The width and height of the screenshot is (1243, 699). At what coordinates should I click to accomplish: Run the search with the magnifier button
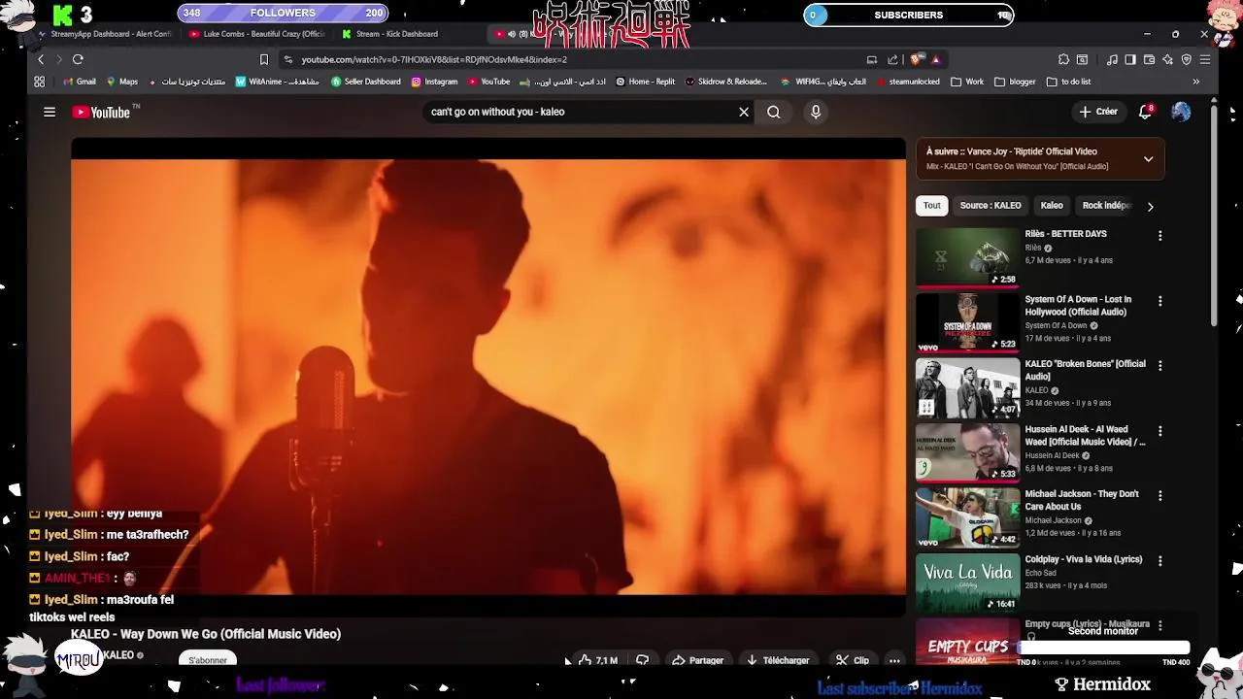pyautogui.click(x=774, y=112)
